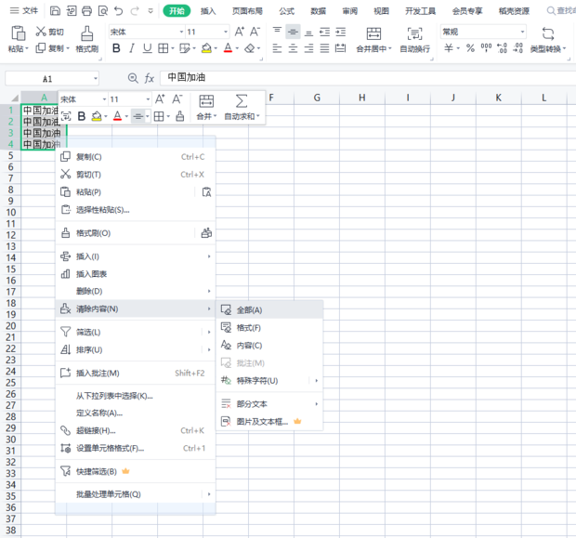This screenshot has width=576, height=538.
Task: Toggle Underline in the ribbon
Action: (x=148, y=48)
